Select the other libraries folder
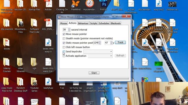The height and width of the screenshot is (105, 188). pyautogui.click(x=21, y=65)
